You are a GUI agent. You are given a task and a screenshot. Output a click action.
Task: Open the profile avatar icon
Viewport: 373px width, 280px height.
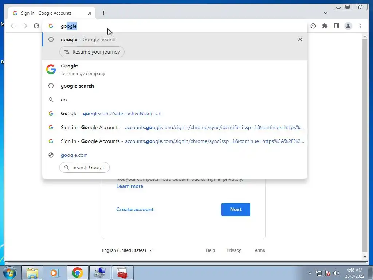tap(348, 26)
